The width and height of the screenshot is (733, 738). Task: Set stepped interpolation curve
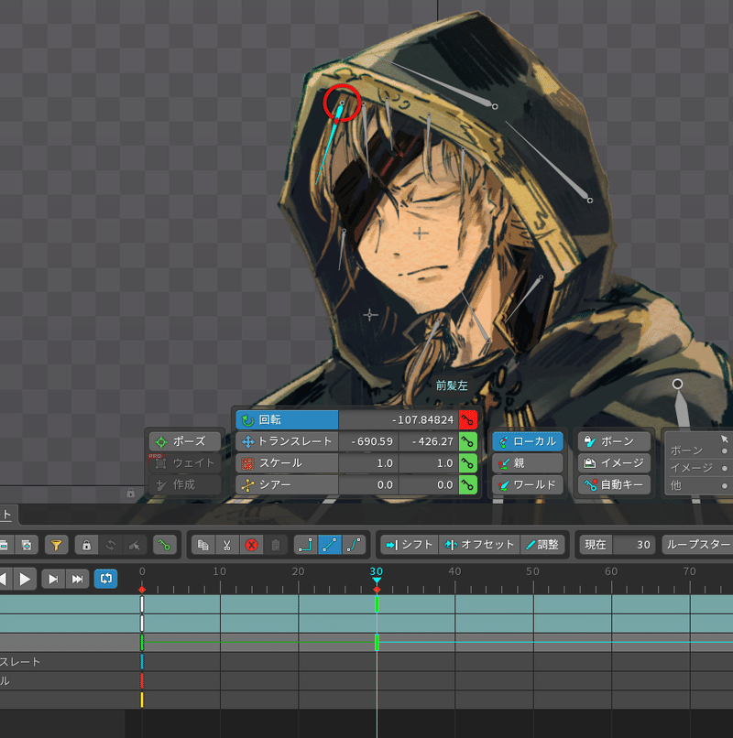click(305, 545)
